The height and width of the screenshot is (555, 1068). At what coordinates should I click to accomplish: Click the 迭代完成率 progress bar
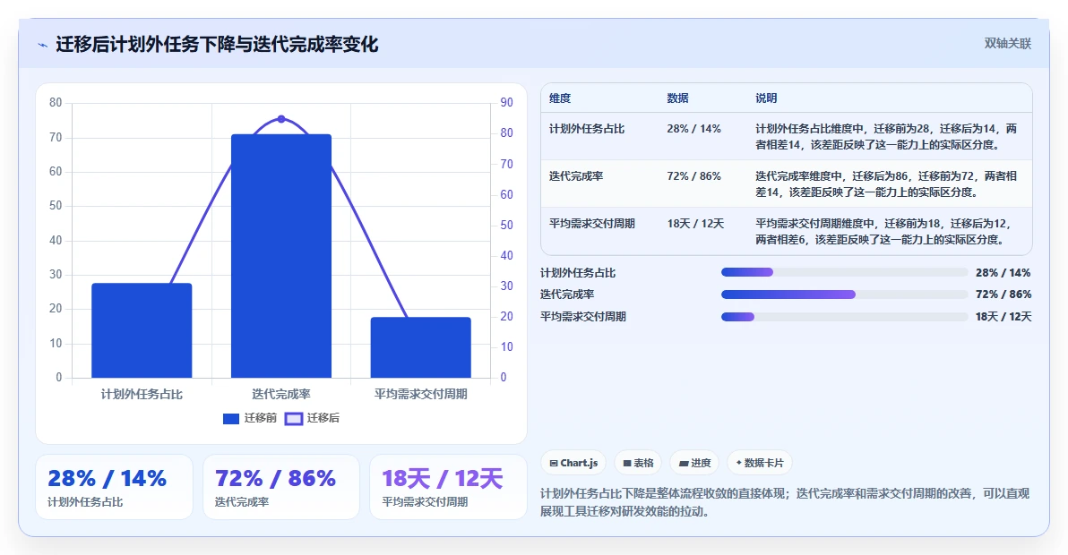coord(844,295)
